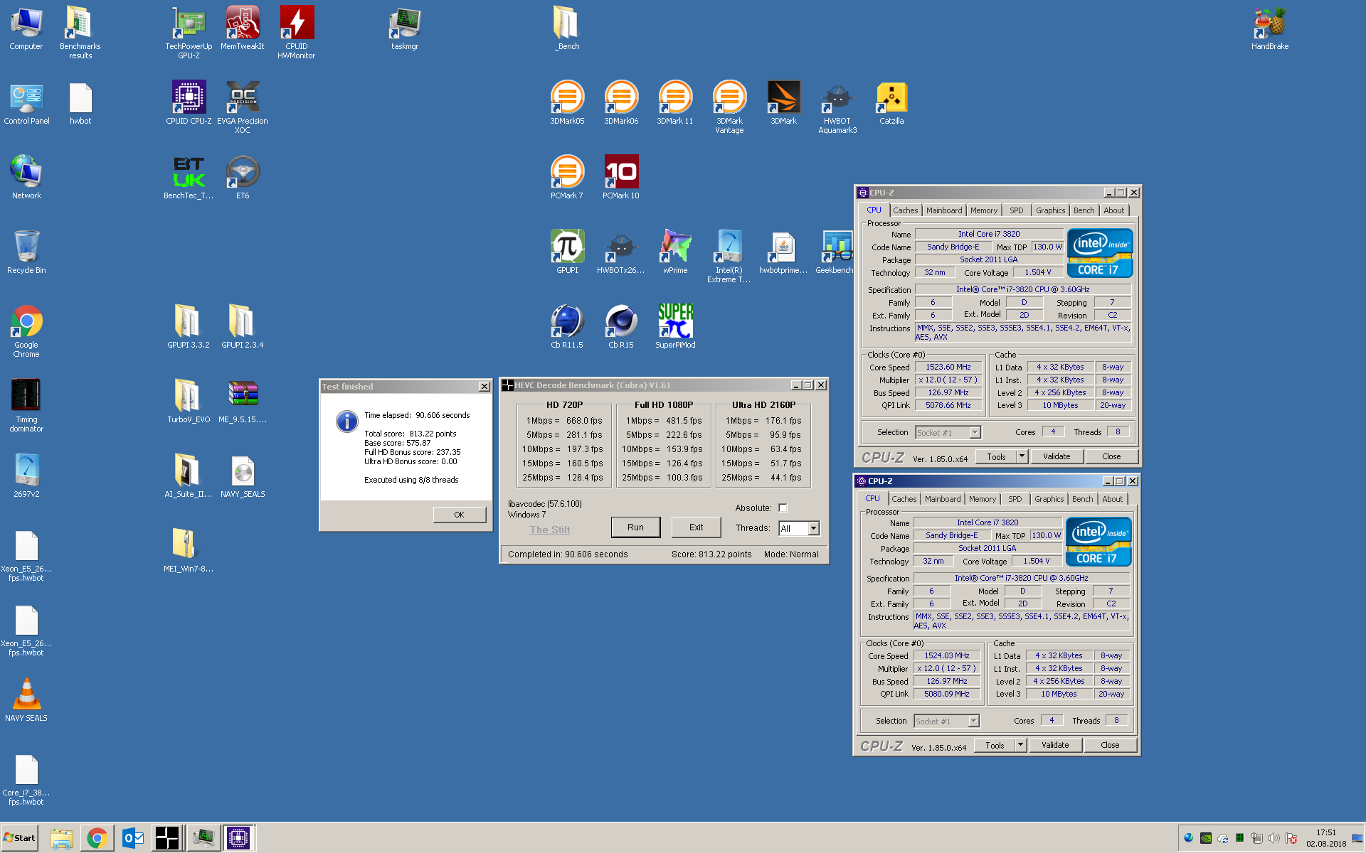Click the Exit button in HEVC benchmark
The height and width of the screenshot is (853, 1366).
(696, 527)
